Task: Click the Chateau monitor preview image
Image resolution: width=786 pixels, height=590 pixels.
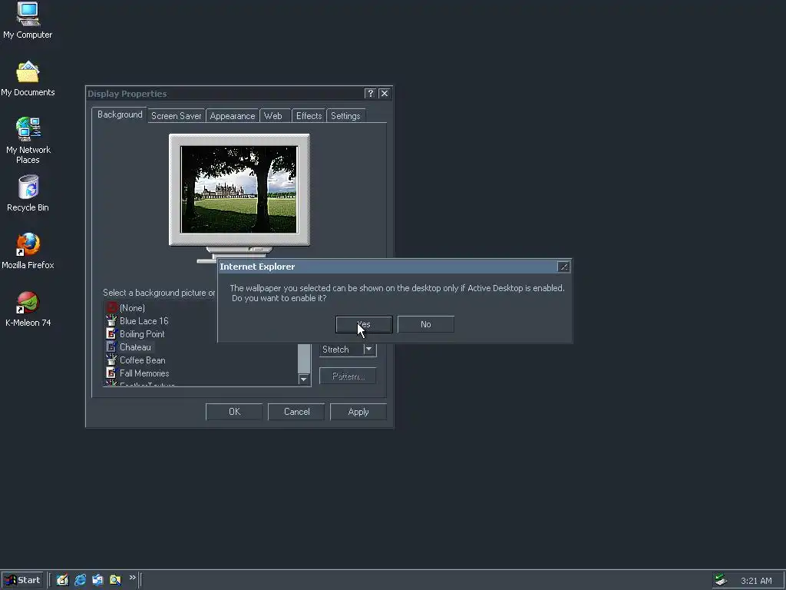Action: tap(239, 190)
